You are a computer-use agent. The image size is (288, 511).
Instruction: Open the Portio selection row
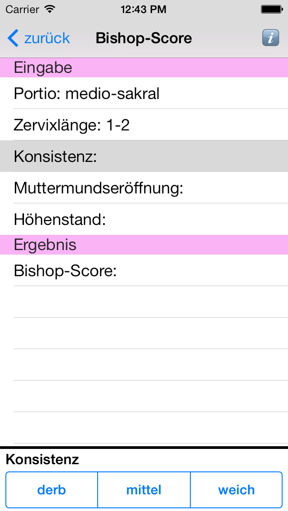144,94
